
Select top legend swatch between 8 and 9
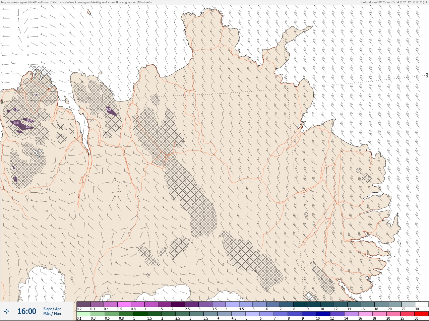pyautogui.click(x=300, y=304)
